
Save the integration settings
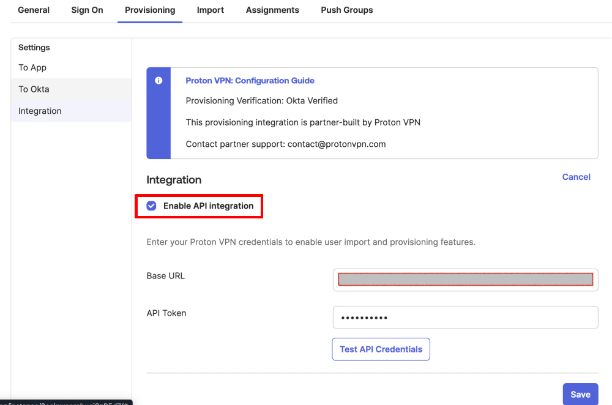580,394
